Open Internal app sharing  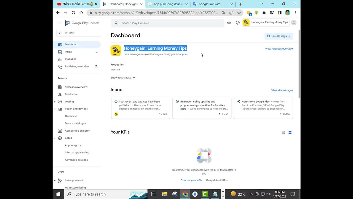tap(77, 153)
